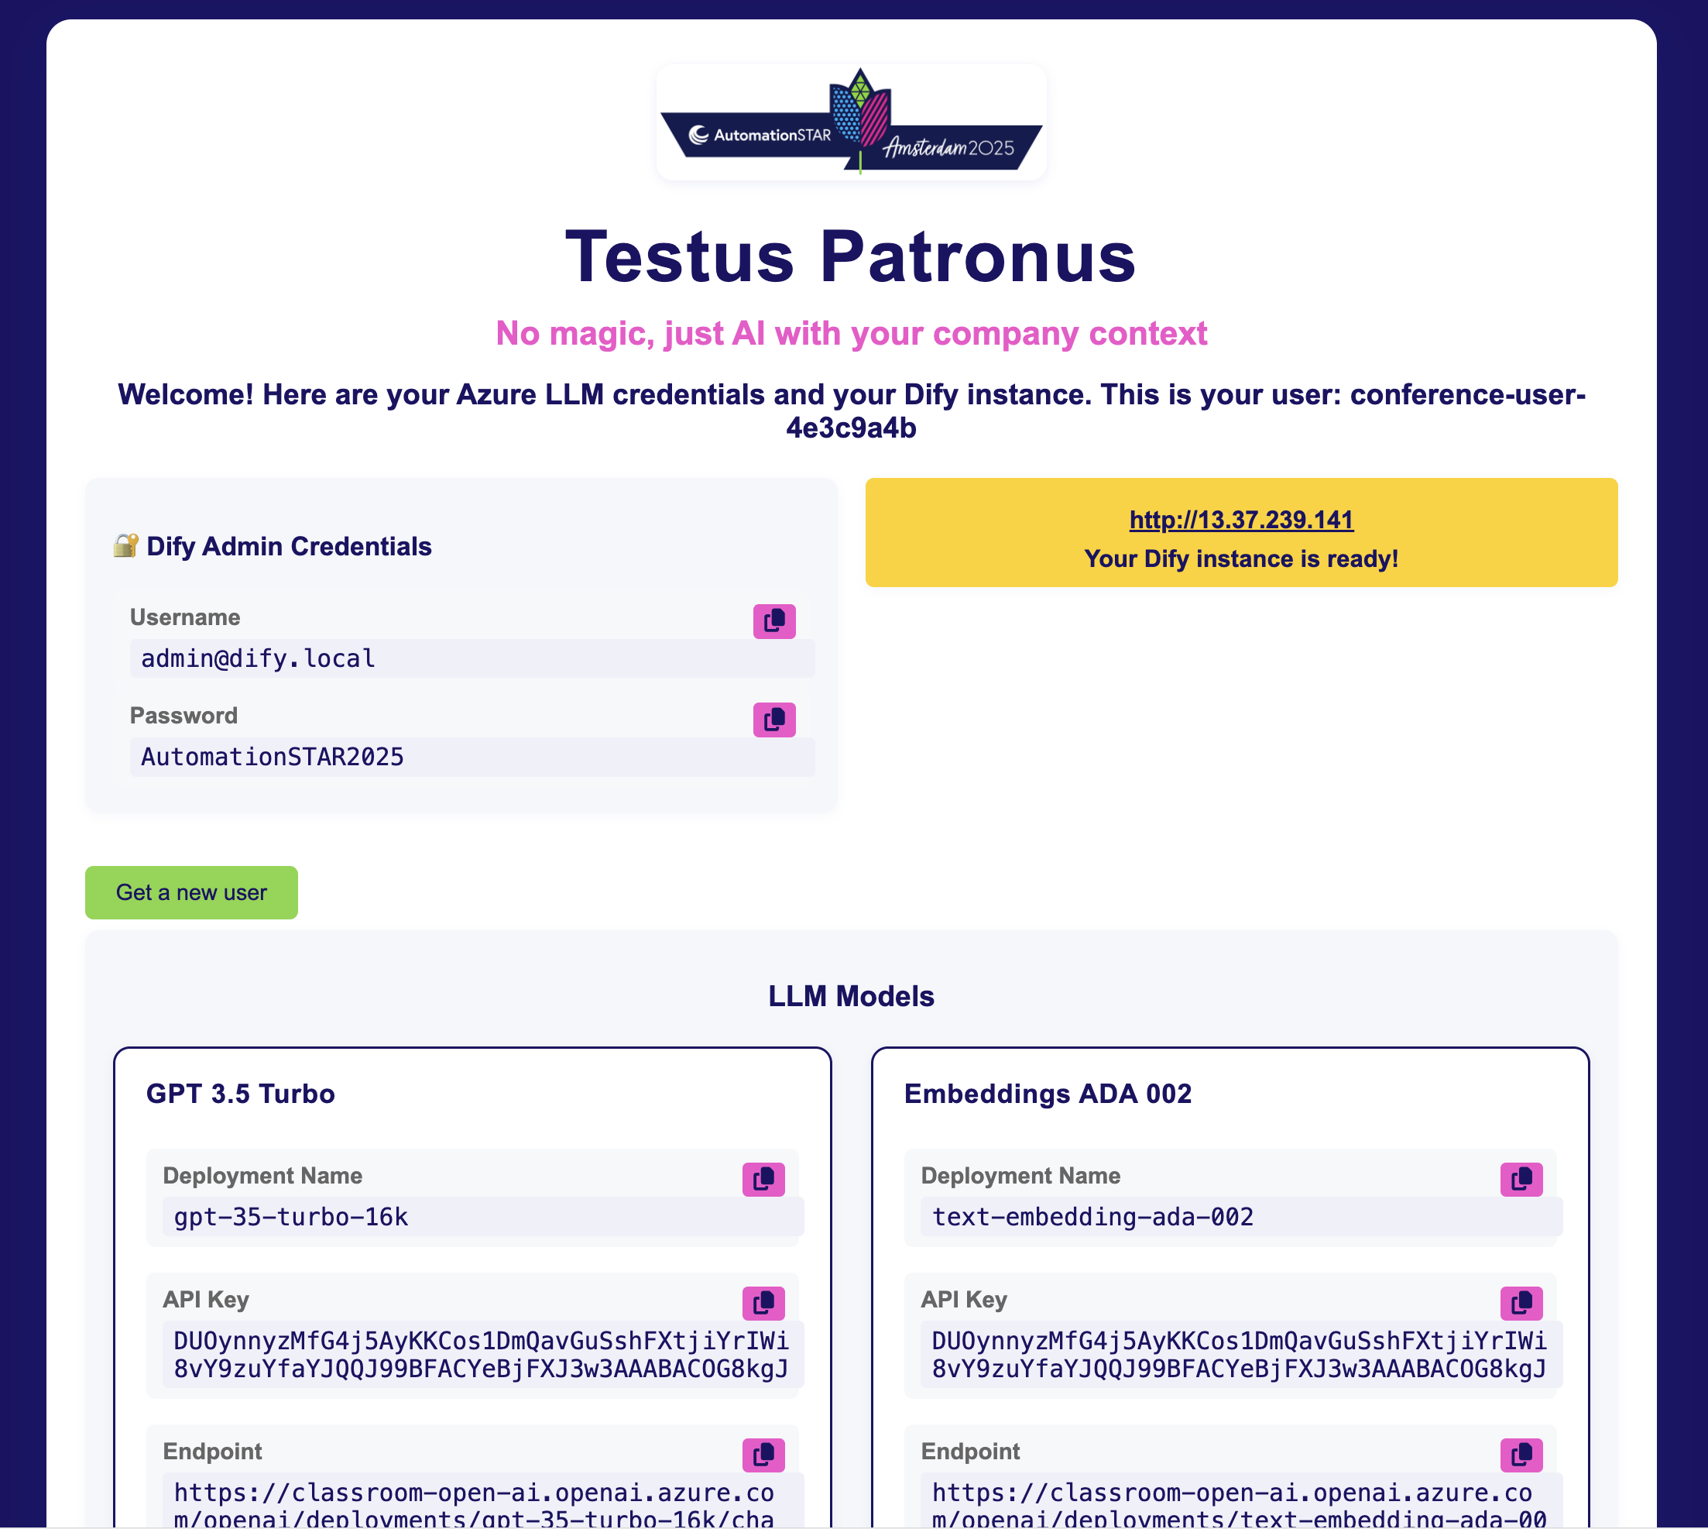Copy Embeddings ADA 002 deployment name

pyautogui.click(x=1521, y=1179)
